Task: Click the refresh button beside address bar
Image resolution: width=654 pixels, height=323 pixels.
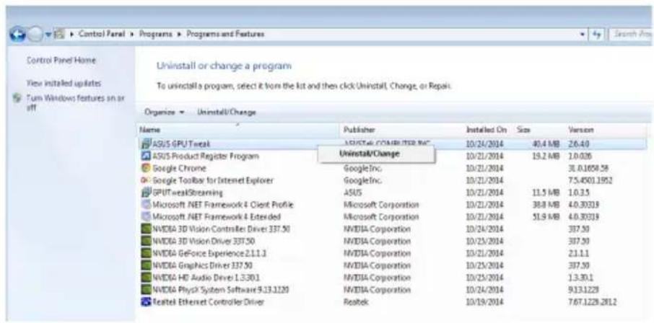Action: coord(596,35)
